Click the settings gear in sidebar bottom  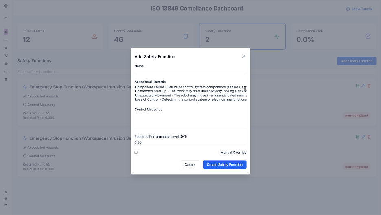coord(6,192)
